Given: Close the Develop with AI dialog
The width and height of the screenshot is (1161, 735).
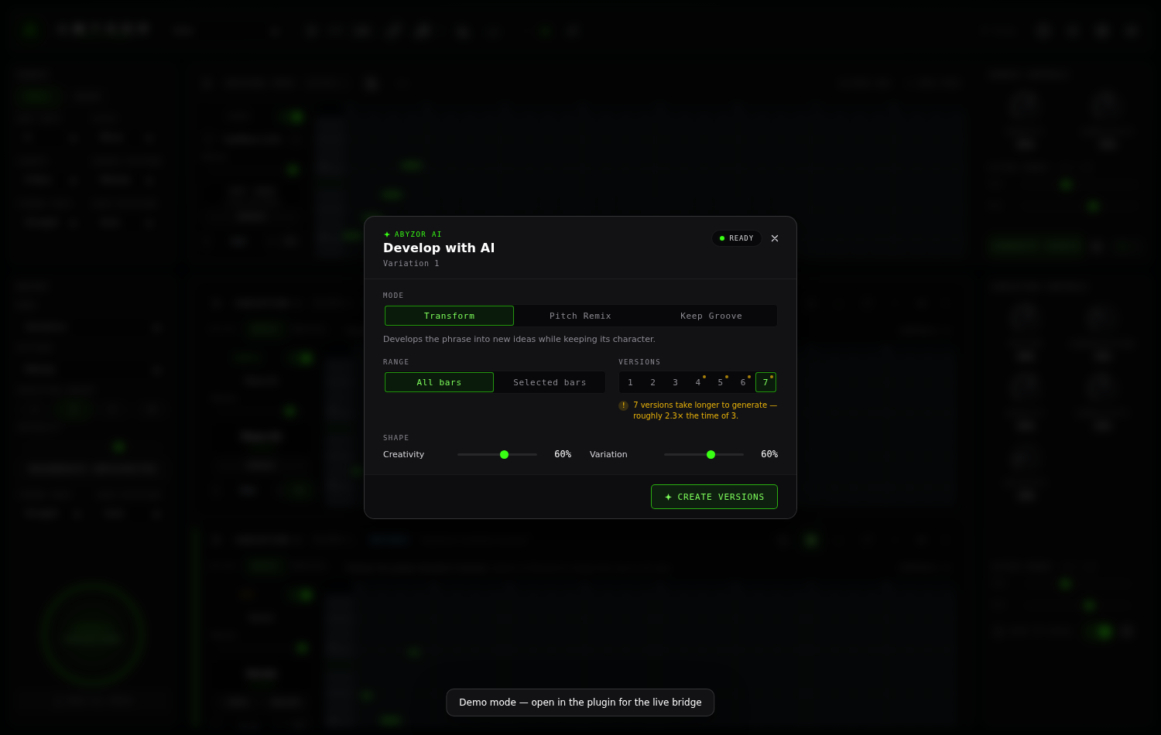Looking at the screenshot, I should pyautogui.click(x=775, y=238).
